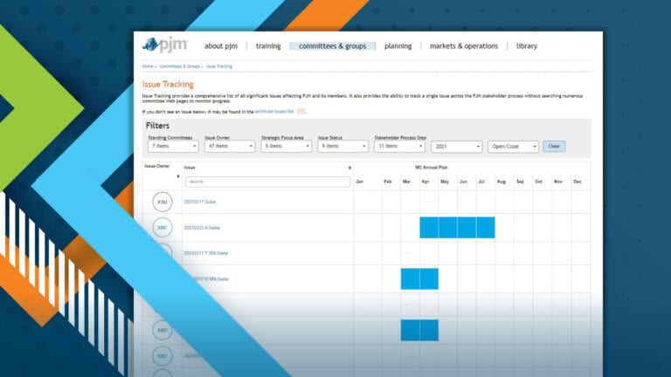671x377 pixels.
Task: Open the library menu
Action: pyautogui.click(x=526, y=45)
